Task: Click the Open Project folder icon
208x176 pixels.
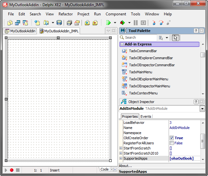Action: point(46,23)
